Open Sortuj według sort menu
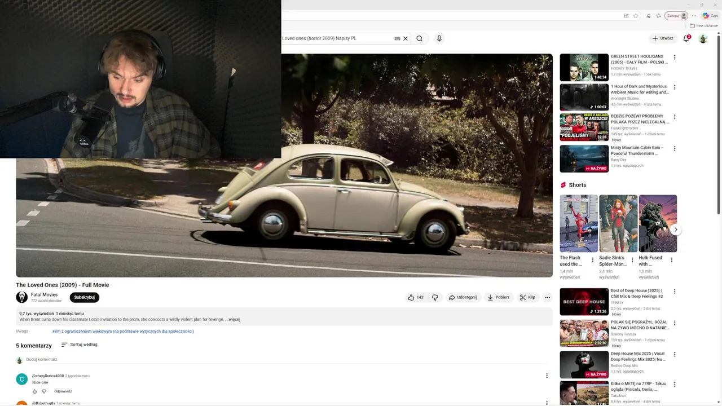Screen dimensions: 722x406 pos(80,345)
